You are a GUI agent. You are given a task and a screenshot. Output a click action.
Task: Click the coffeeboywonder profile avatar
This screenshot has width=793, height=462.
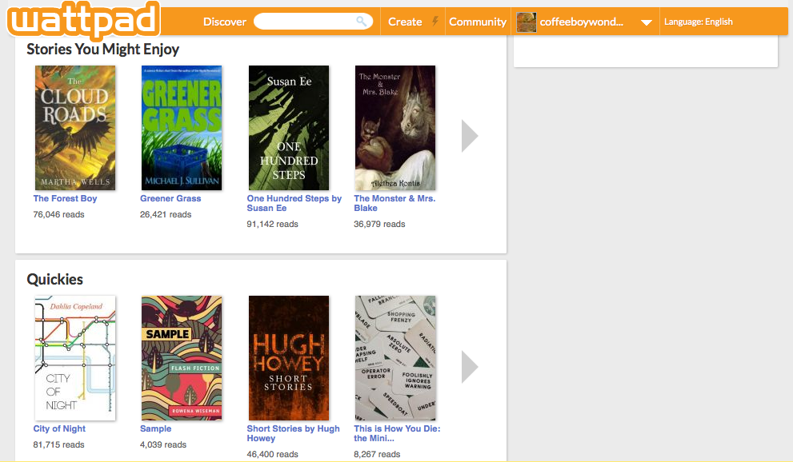(527, 22)
